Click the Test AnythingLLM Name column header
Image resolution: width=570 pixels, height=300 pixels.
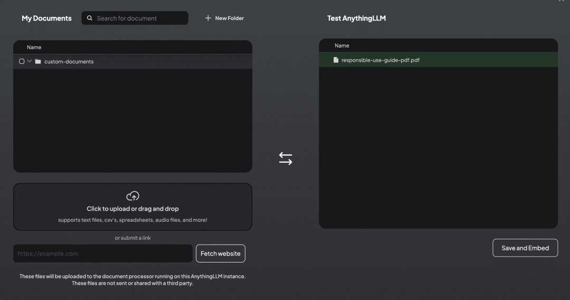click(341, 45)
